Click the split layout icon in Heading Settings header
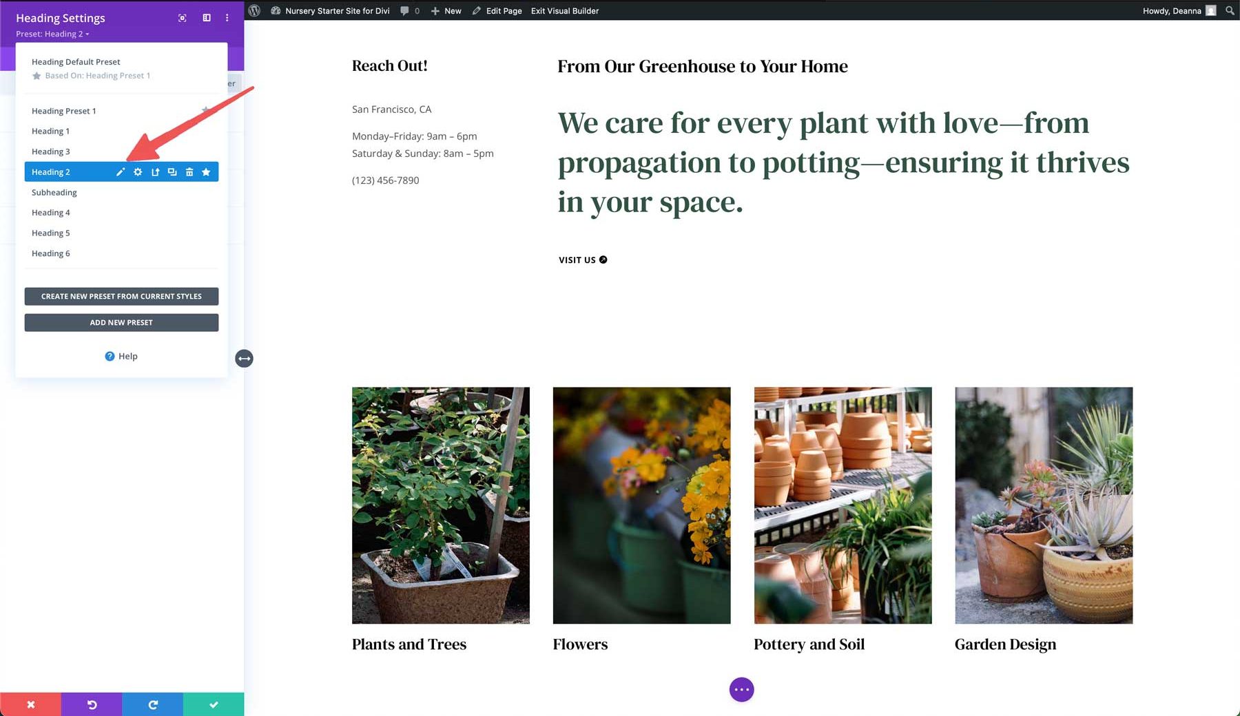This screenshot has height=716, width=1240. click(x=207, y=17)
